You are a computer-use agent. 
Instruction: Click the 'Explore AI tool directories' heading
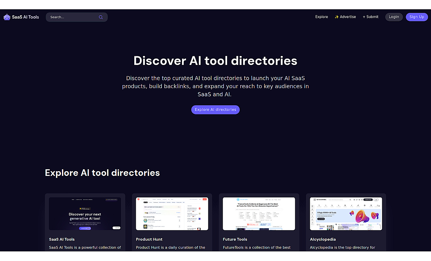(x=102, y=173)
